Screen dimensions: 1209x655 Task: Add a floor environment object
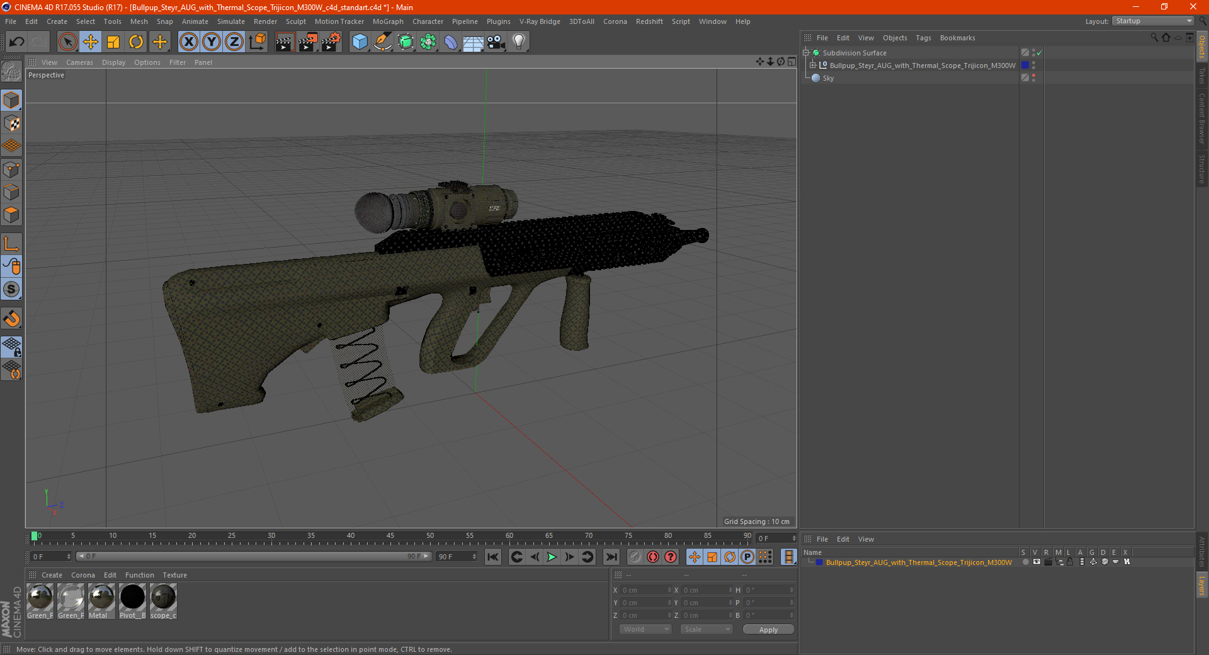pos(473,42)
